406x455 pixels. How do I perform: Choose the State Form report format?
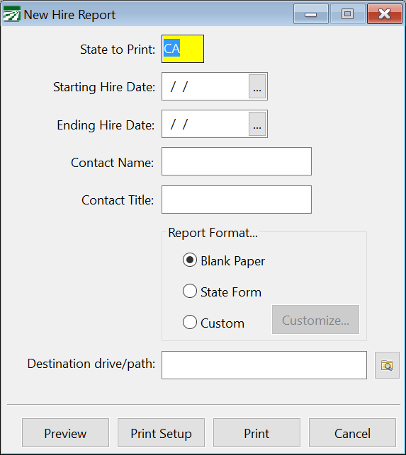click(190, 291)
